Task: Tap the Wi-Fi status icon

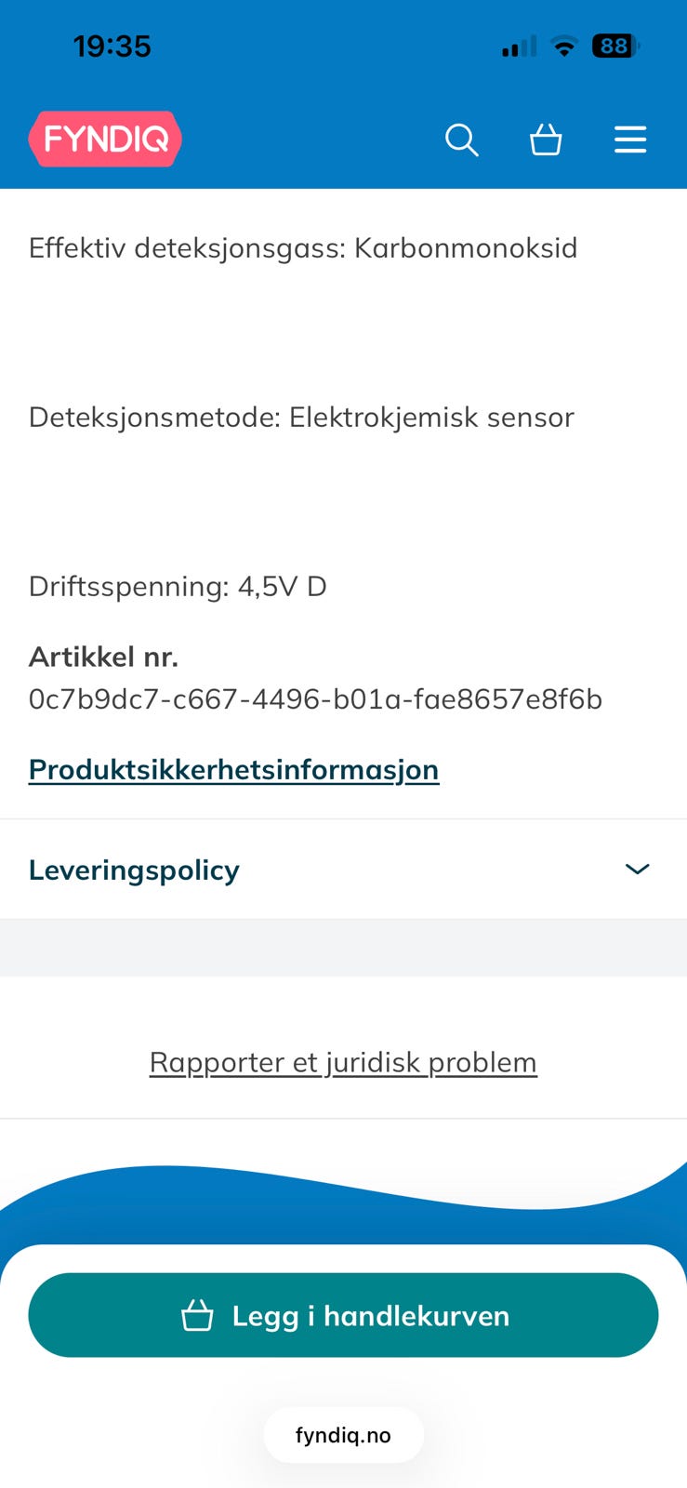Action: (x=563, y=46)
